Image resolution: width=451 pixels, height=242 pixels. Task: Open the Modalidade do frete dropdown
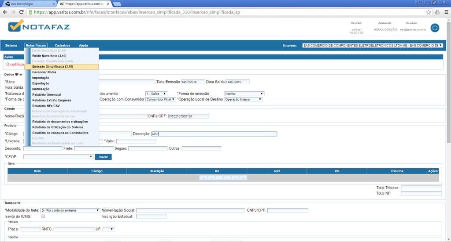(70, 210)
